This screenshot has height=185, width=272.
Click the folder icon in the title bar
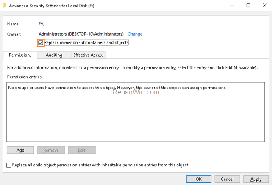tap(5, 6)
